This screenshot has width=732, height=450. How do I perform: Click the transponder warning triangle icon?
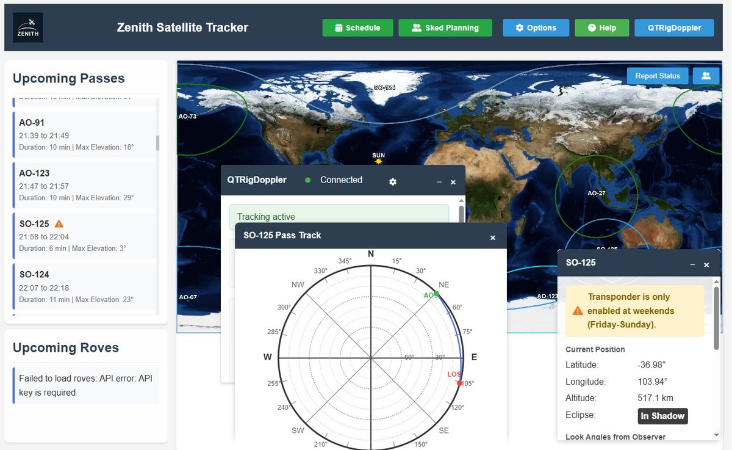(x=577, y=311)
